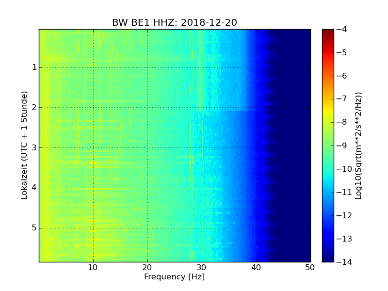Click the spectrogram at 40 Hz and hour 5
This screenshot has height=291, width=388.
[x=257, y=228]
